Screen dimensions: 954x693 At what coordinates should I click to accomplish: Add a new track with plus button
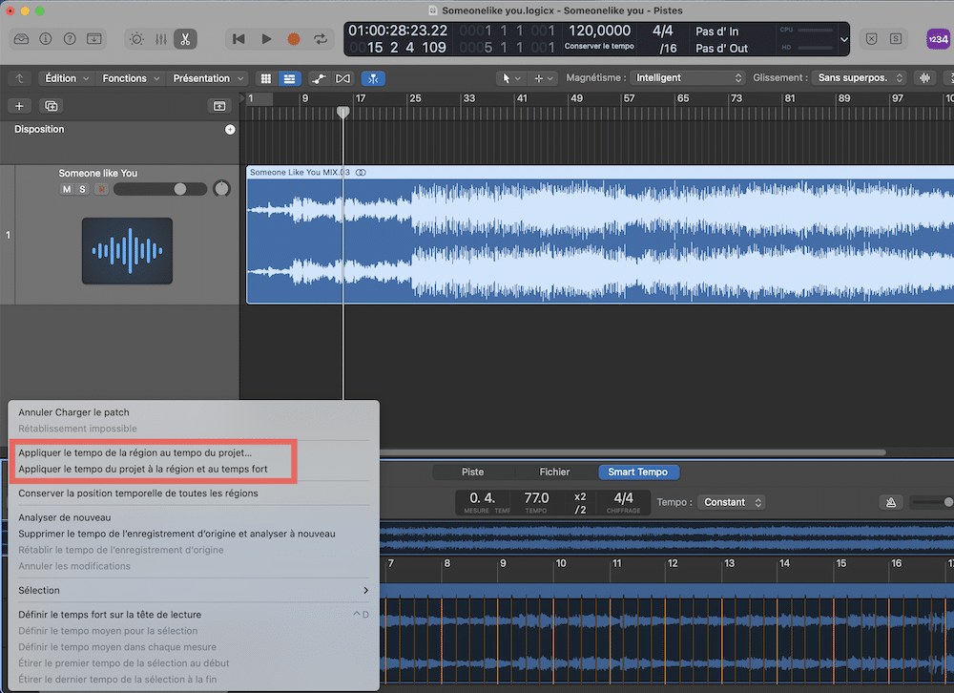coord(19,106)
